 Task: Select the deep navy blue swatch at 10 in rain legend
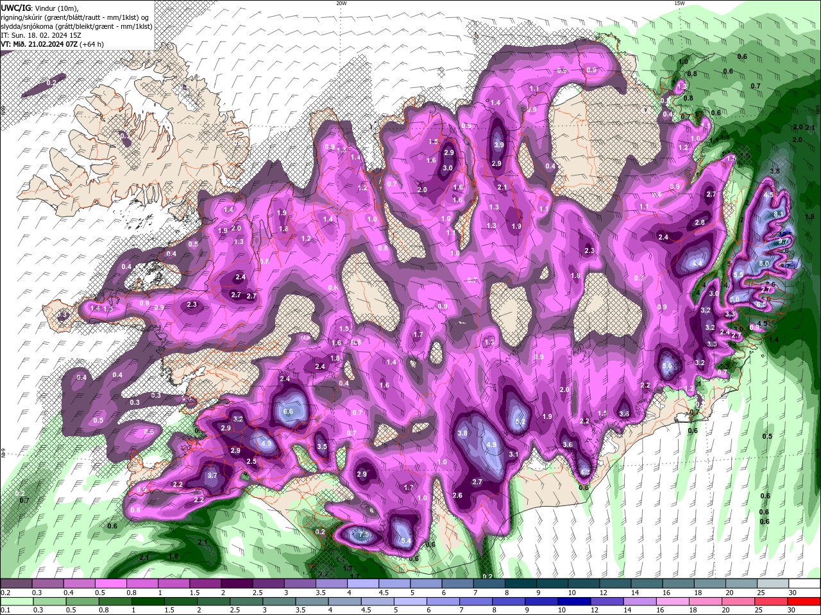click(573, 602)
